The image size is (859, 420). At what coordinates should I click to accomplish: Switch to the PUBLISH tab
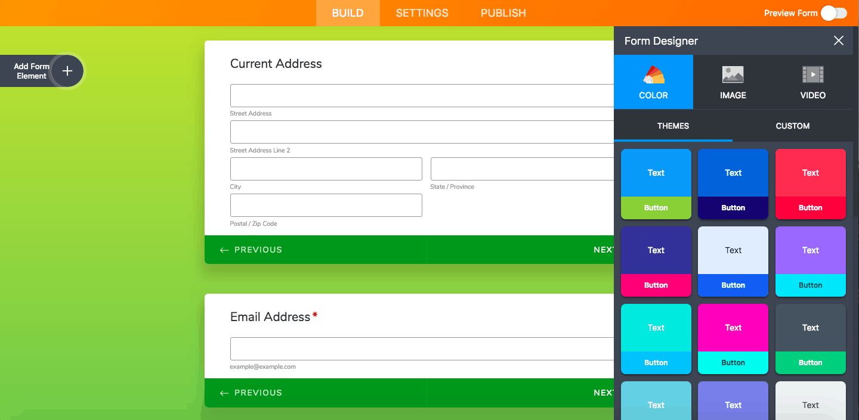[503, 13]
